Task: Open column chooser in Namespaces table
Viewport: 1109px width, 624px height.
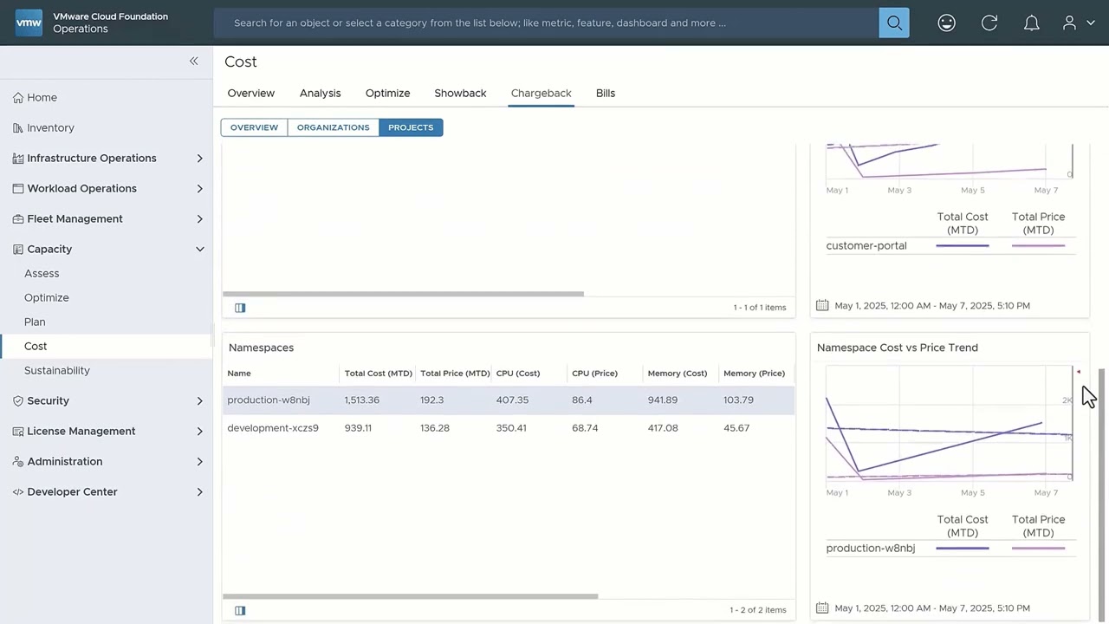Action: pyautogui.click(x=240, y=610)
